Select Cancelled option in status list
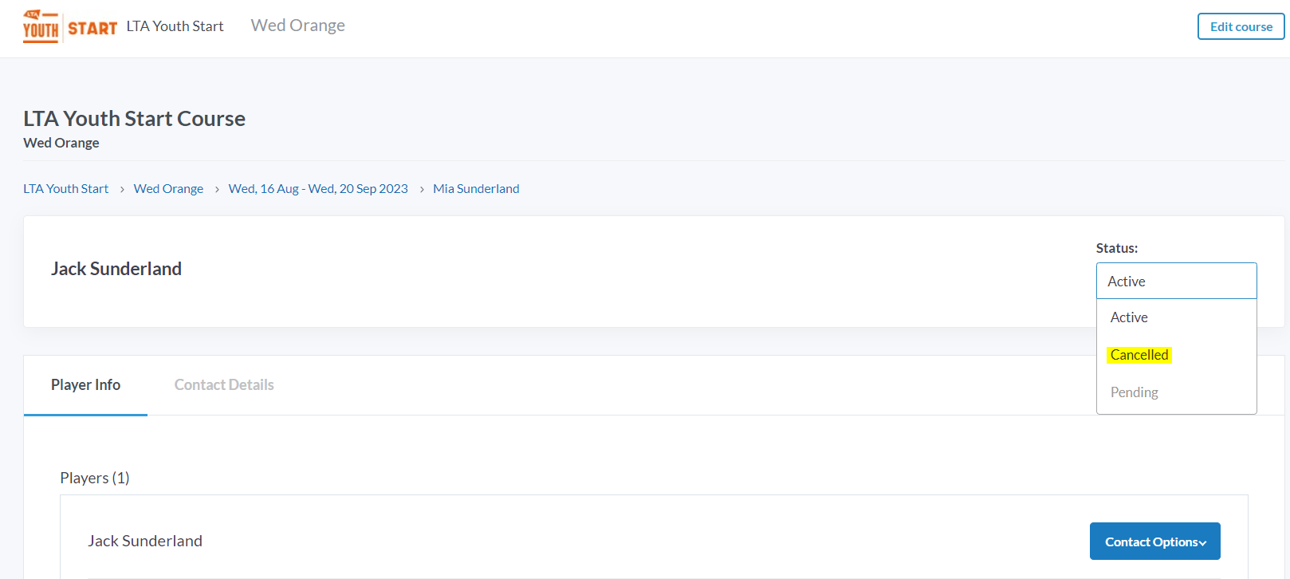This screenshot has width=1290, height=579. pyautogui.click(x=1176, y=355)
